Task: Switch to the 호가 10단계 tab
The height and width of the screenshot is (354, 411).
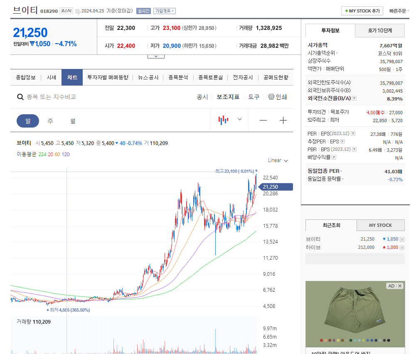Action: [379, 30]
